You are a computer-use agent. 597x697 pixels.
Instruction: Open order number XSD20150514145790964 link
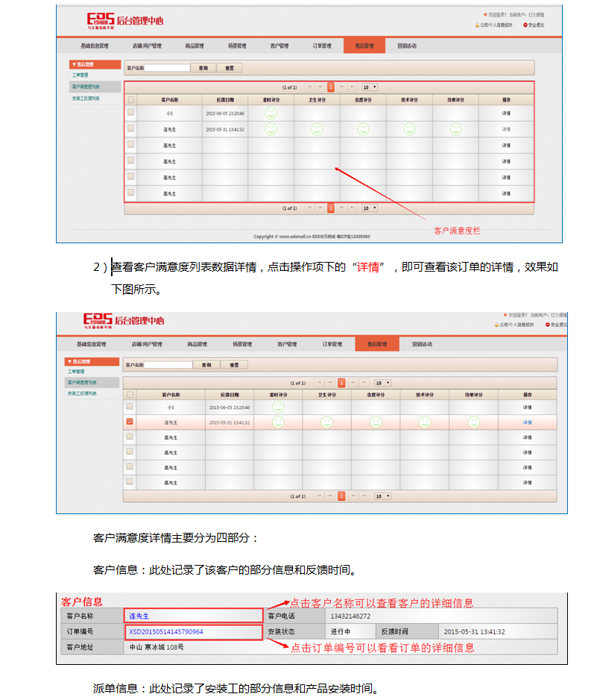coord(166,631)
